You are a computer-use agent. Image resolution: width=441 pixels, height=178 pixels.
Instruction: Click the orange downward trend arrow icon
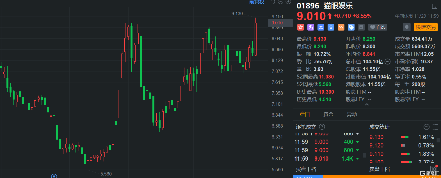[341, 27]
